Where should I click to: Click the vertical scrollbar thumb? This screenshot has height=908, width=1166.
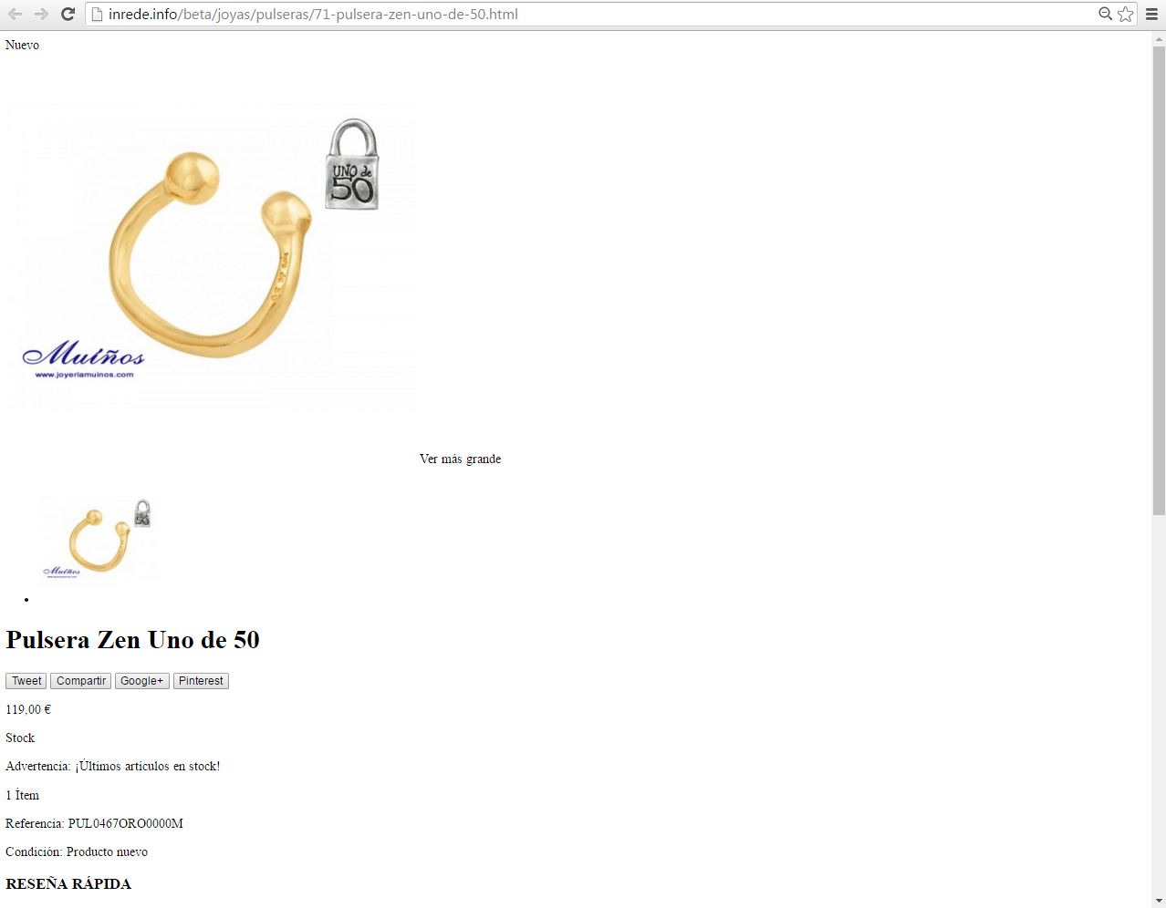[x=1159, y=281]
